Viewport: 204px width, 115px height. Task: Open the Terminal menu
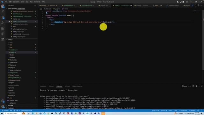37,2
